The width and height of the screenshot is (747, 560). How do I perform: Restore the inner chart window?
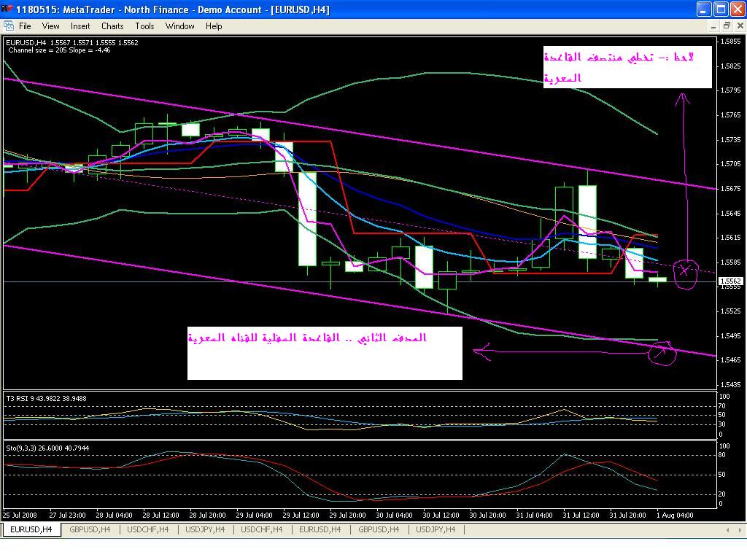click(x=727, y=26)
